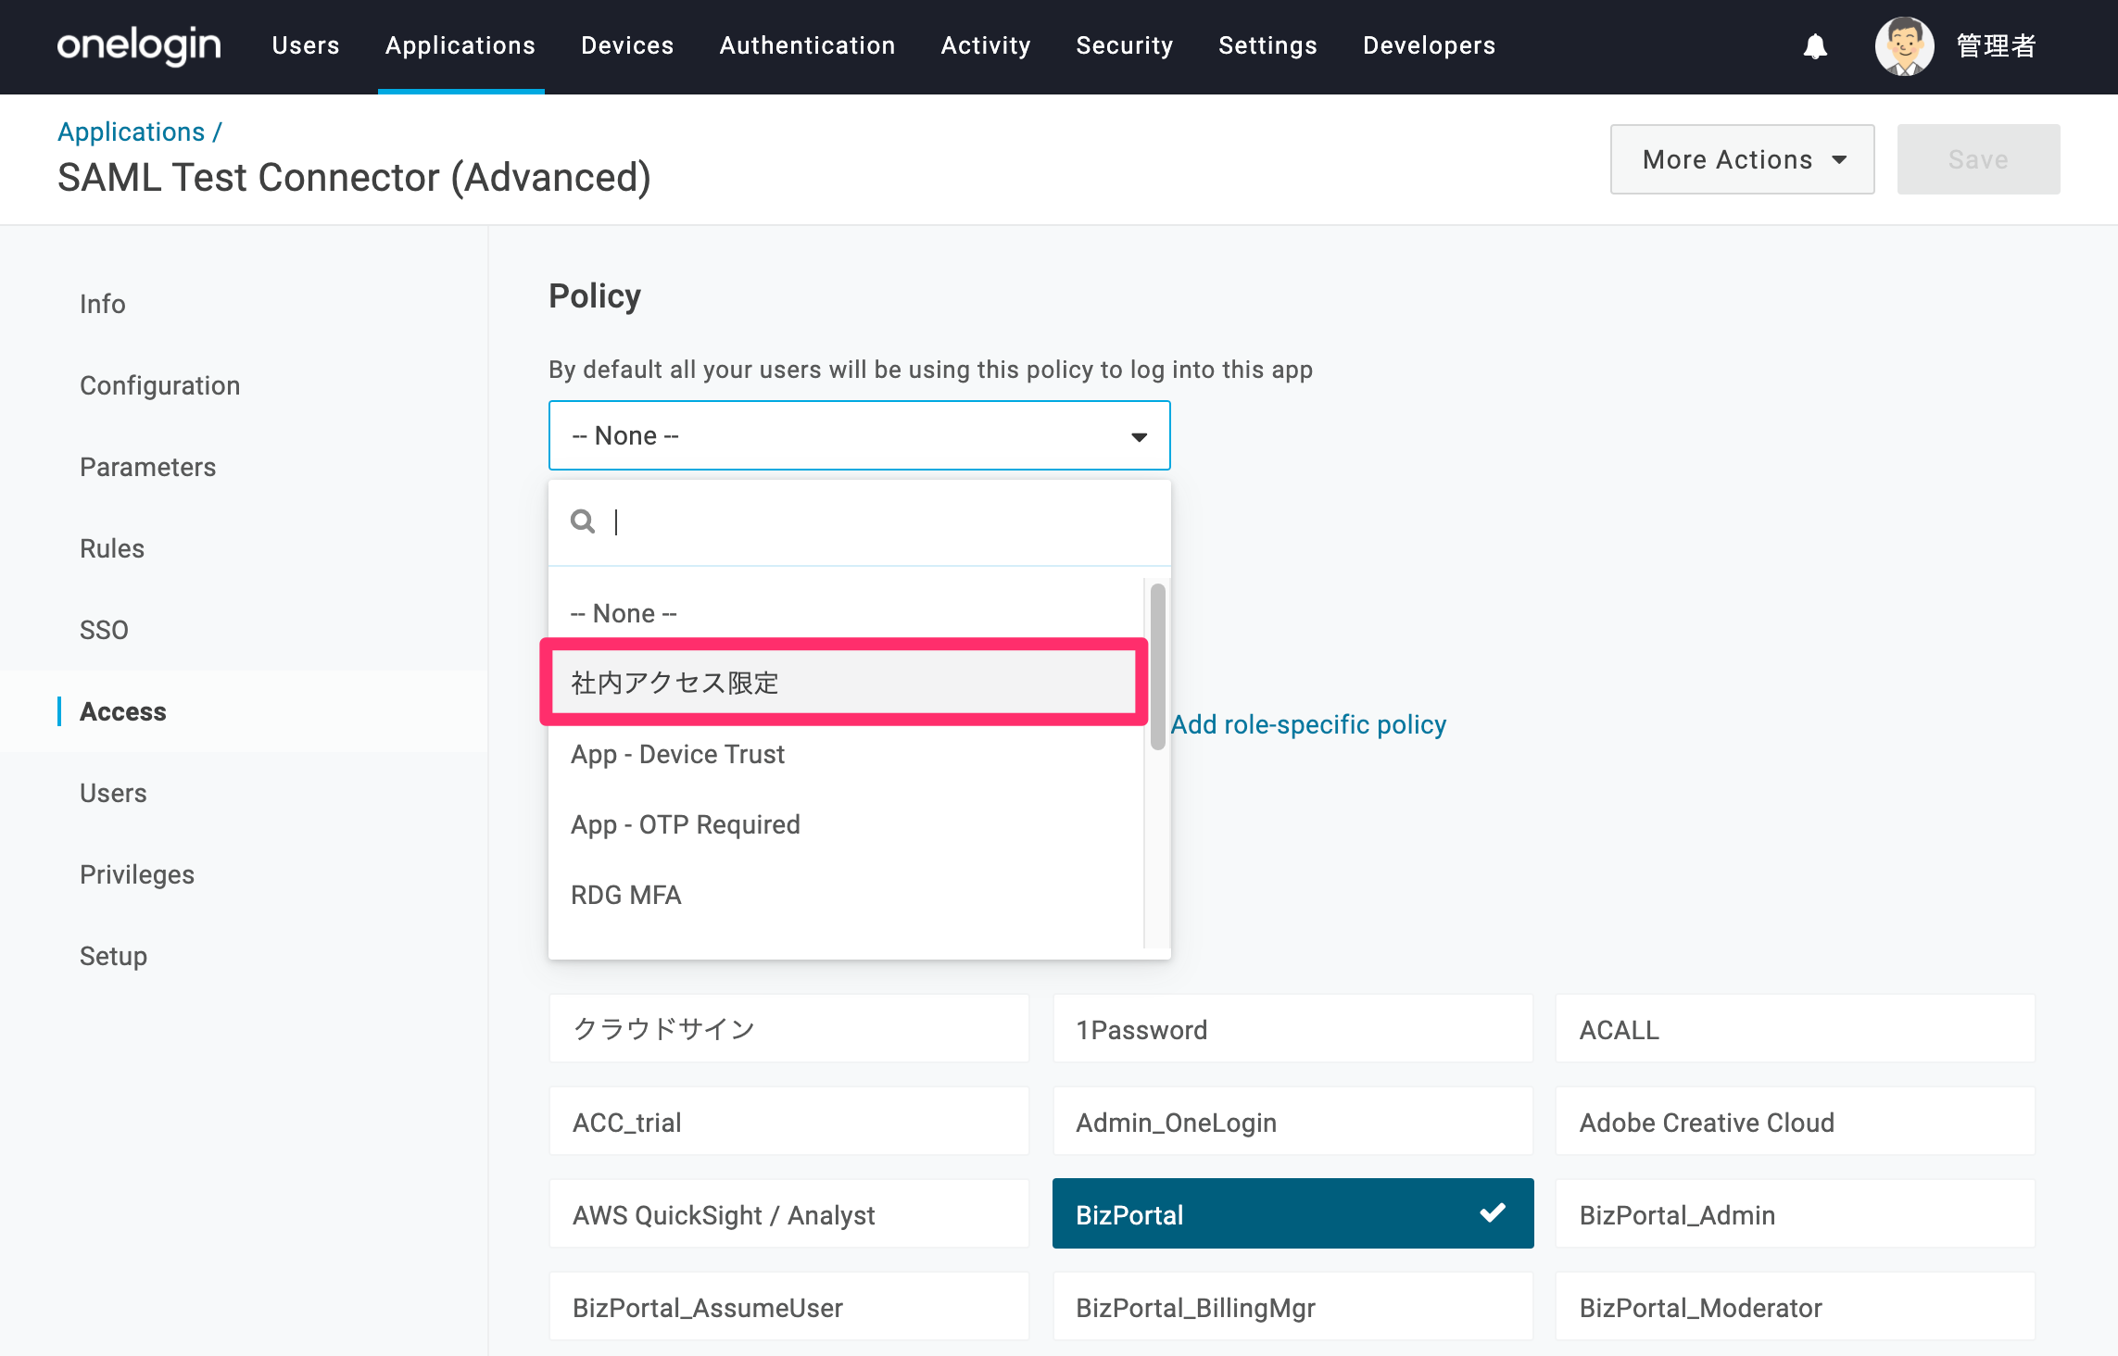Go back via Applications breadcrumb link

point(132,132)
